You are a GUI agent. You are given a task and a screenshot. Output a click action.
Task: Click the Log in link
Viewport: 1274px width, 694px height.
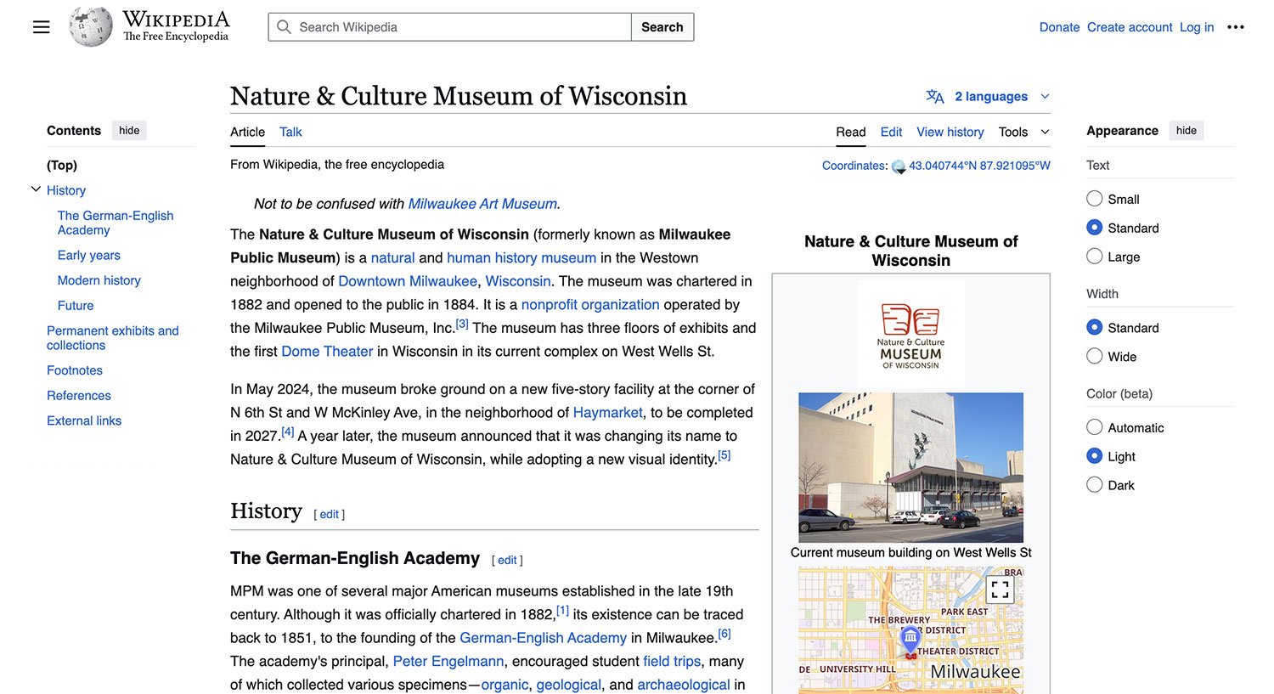(x=1197, y=27)
